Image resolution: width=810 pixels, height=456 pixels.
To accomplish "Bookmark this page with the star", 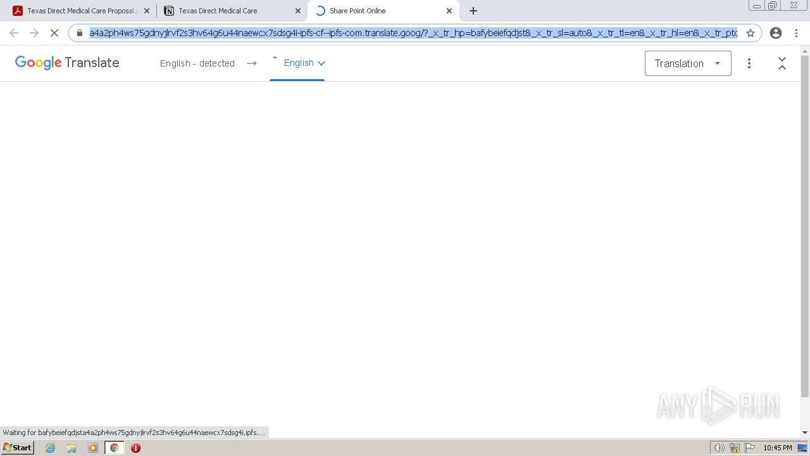I will (x=751, y=33).
